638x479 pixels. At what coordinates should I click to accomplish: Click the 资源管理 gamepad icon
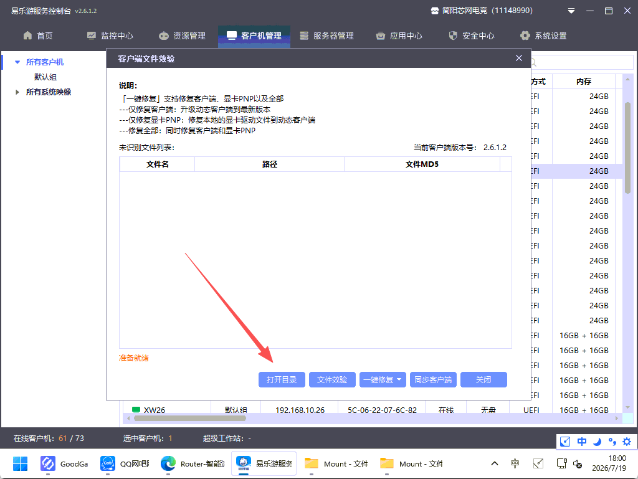tap(164, 36)
